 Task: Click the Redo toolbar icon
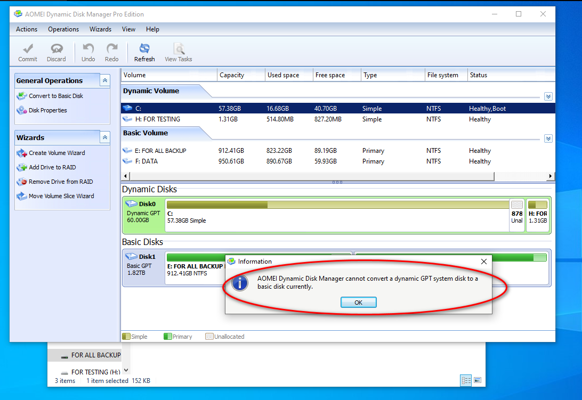[x=112, y=53]
